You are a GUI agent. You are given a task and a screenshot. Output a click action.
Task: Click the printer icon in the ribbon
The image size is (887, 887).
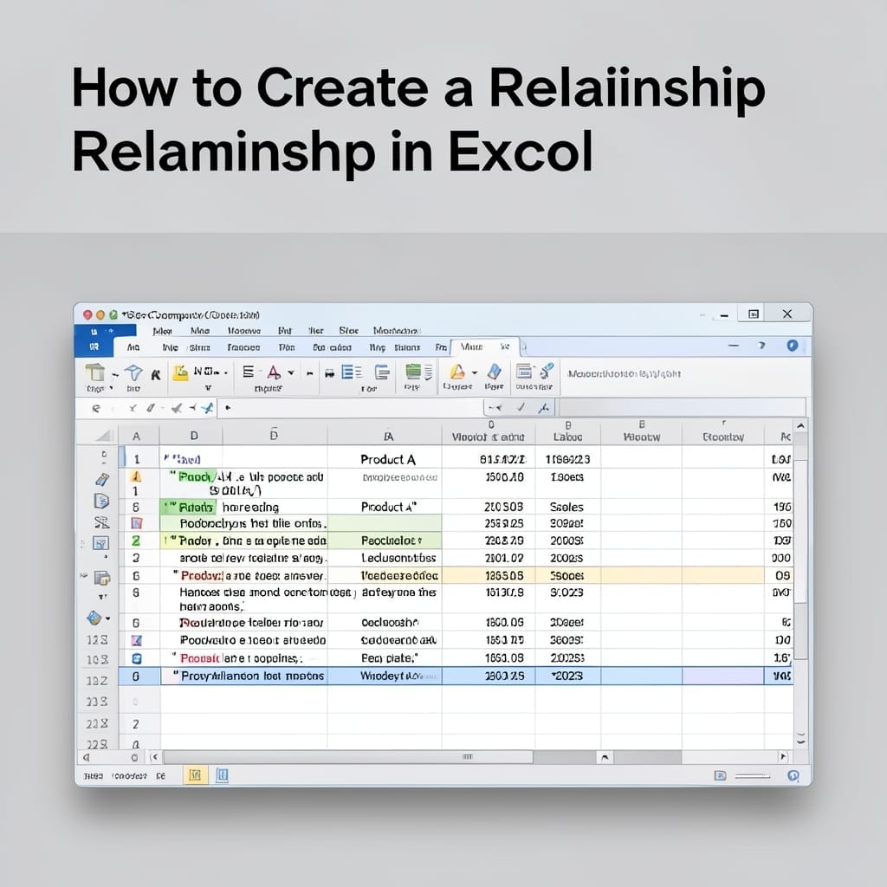329,373
